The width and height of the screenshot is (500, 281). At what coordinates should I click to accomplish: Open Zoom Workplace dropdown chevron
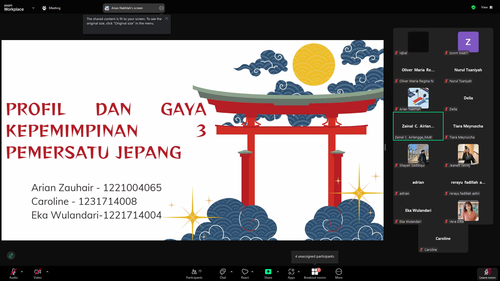click(x=33, y=8)
